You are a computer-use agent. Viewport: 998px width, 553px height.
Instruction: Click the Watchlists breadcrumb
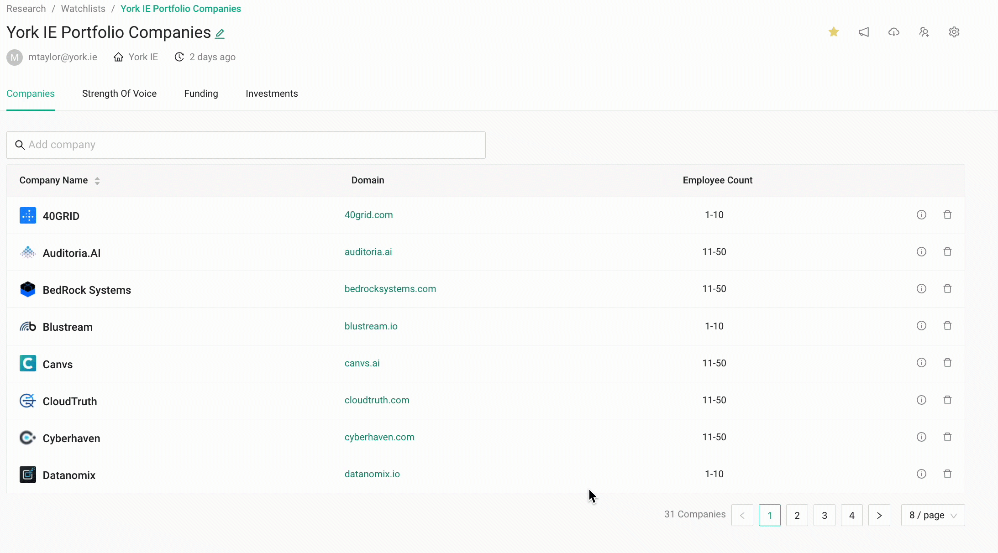[83, 9]
